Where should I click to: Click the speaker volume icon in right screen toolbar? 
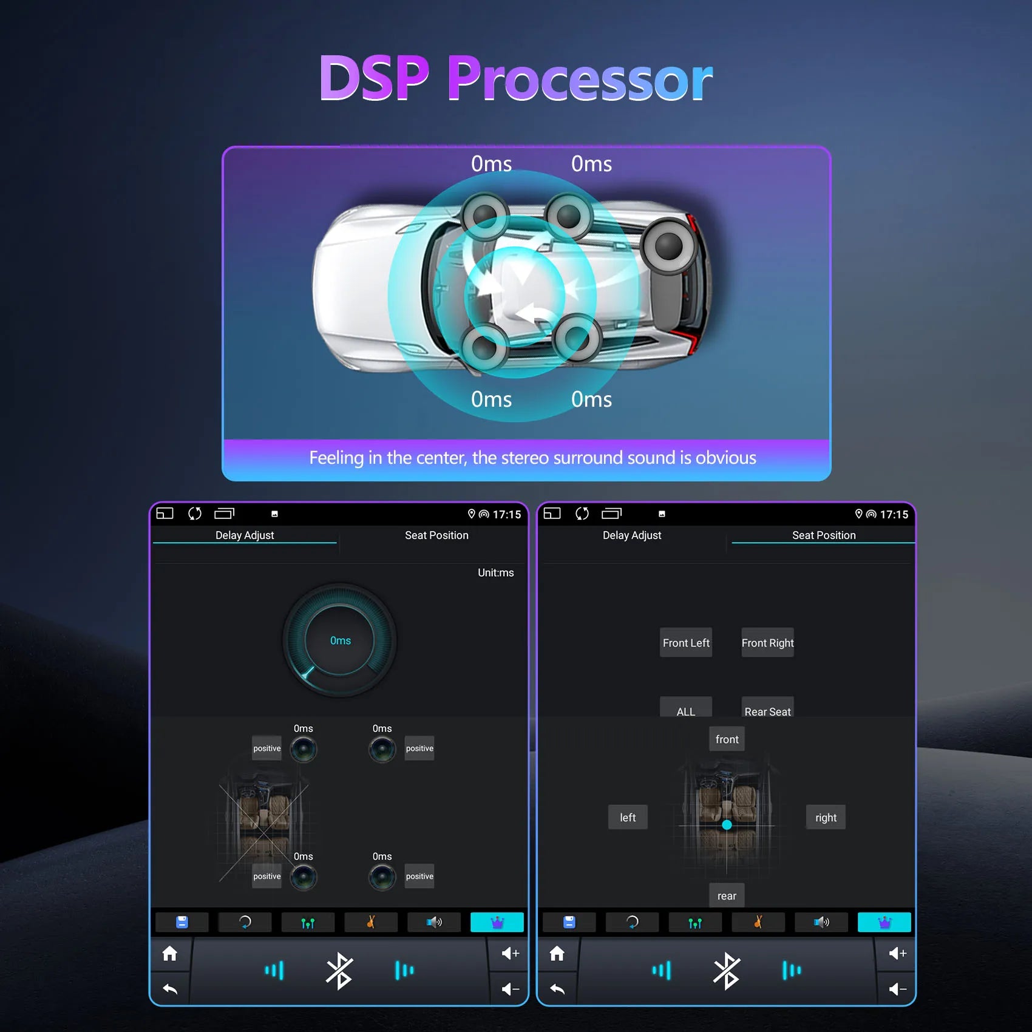[x=821, y=922]
